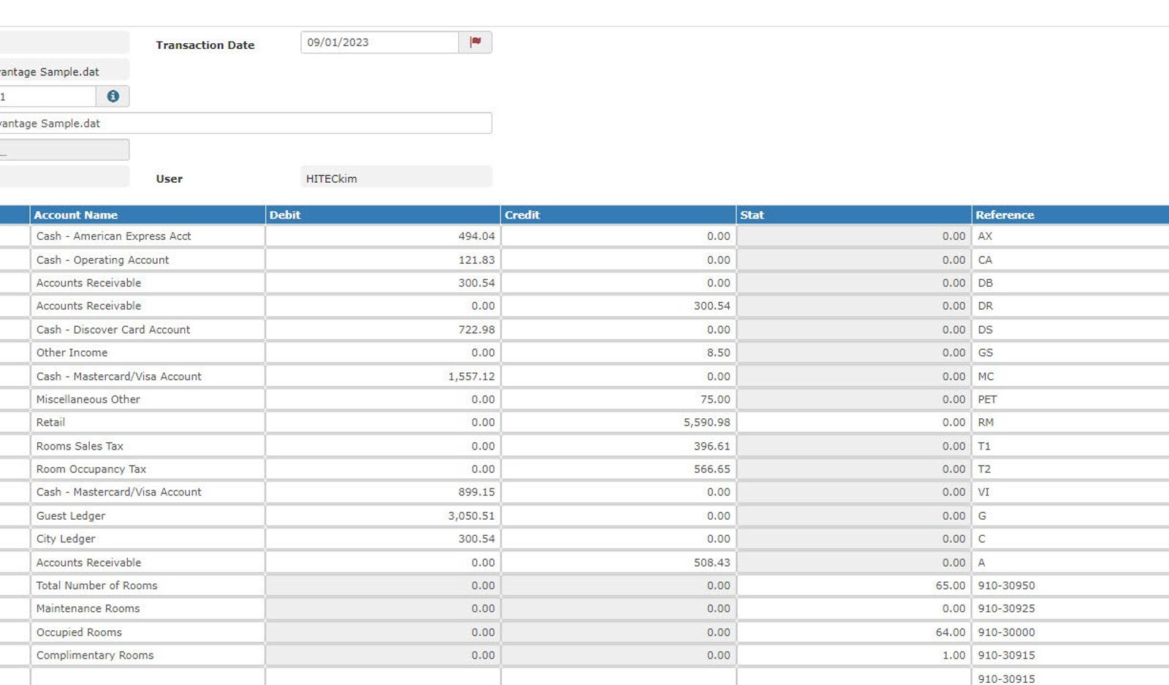
Task: Click debit value 722.98
Action: [383, 330]
